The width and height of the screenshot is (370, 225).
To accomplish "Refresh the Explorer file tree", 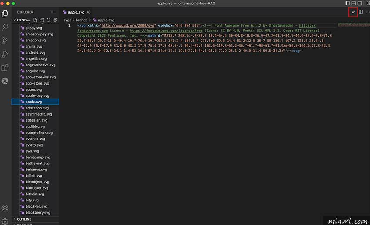I will click(48, 20).
